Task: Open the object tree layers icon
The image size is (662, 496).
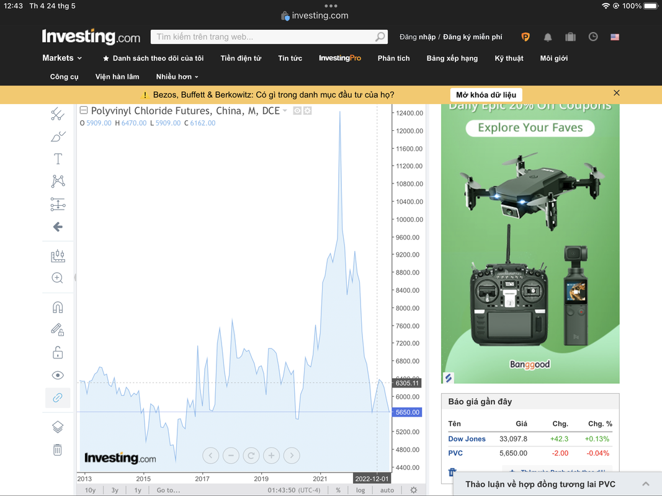Action: pos(58,427)
